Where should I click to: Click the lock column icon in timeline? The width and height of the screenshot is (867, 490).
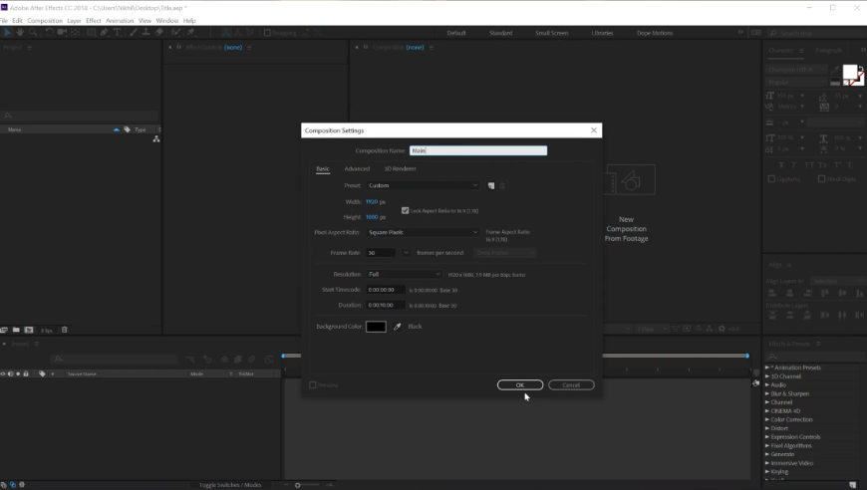tap(26, 374)
